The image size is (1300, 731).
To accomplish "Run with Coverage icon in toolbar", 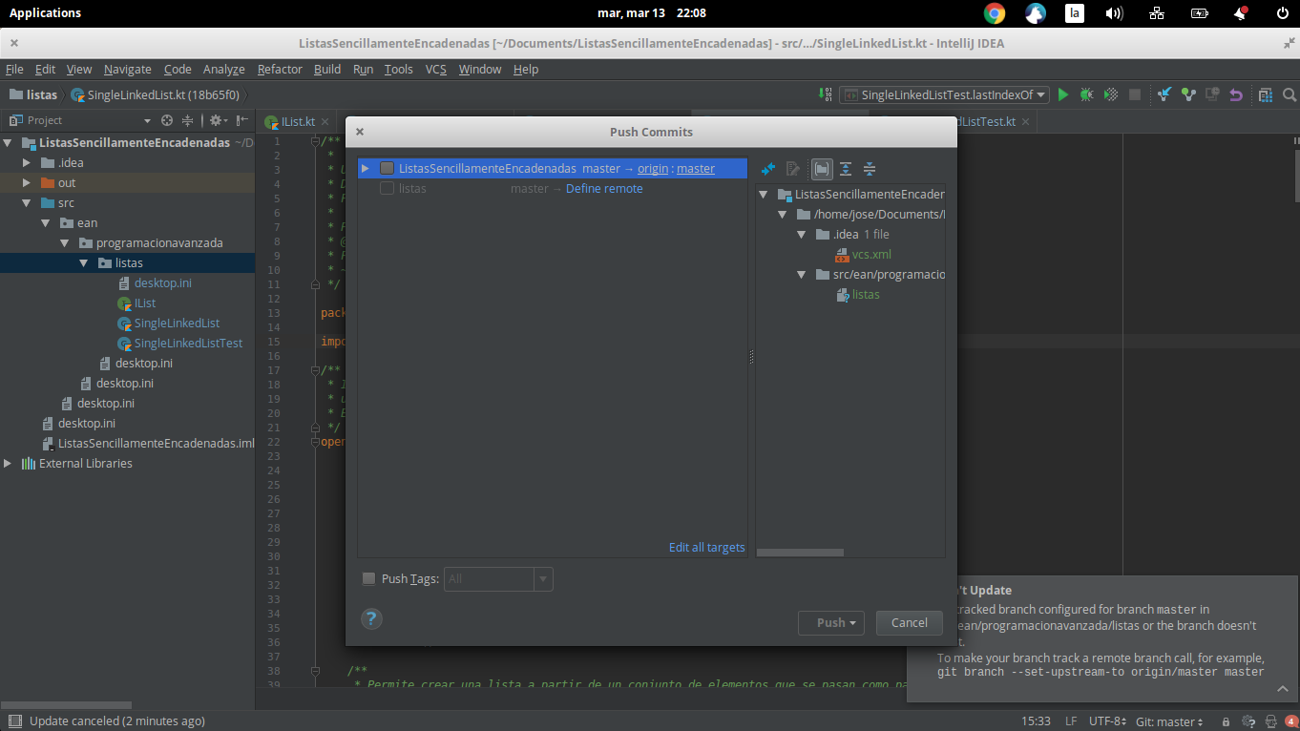I will pyautogui.click(x=1111, y=94).
